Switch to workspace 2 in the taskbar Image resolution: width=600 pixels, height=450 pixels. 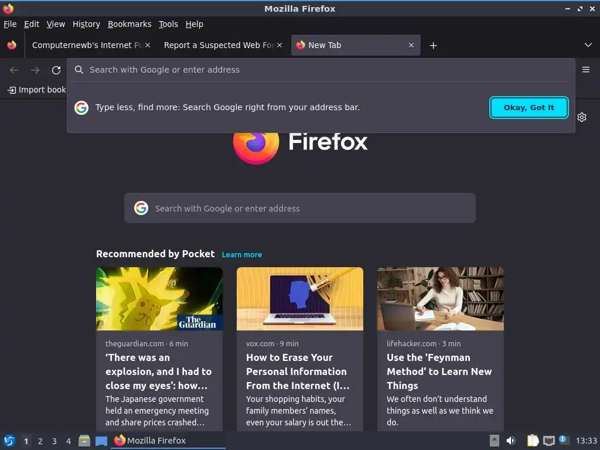point(40,441)
